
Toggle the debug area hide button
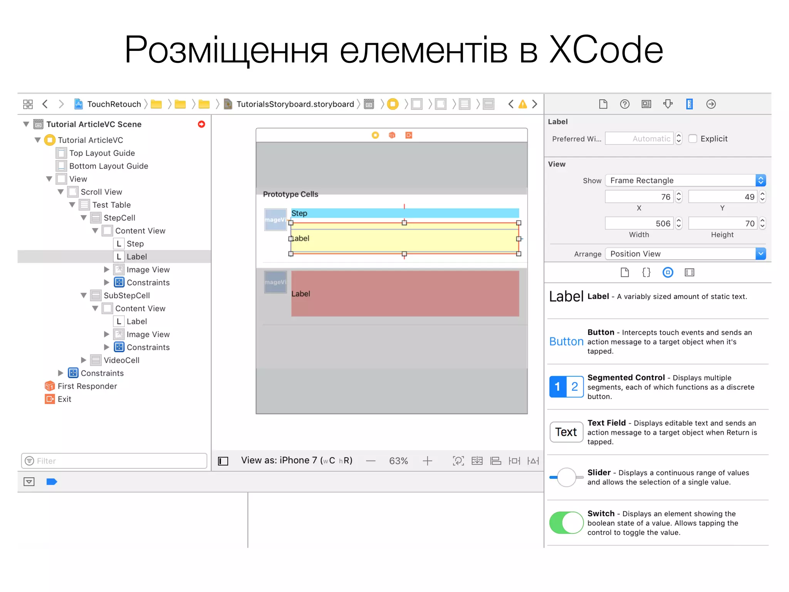(29, 482)
